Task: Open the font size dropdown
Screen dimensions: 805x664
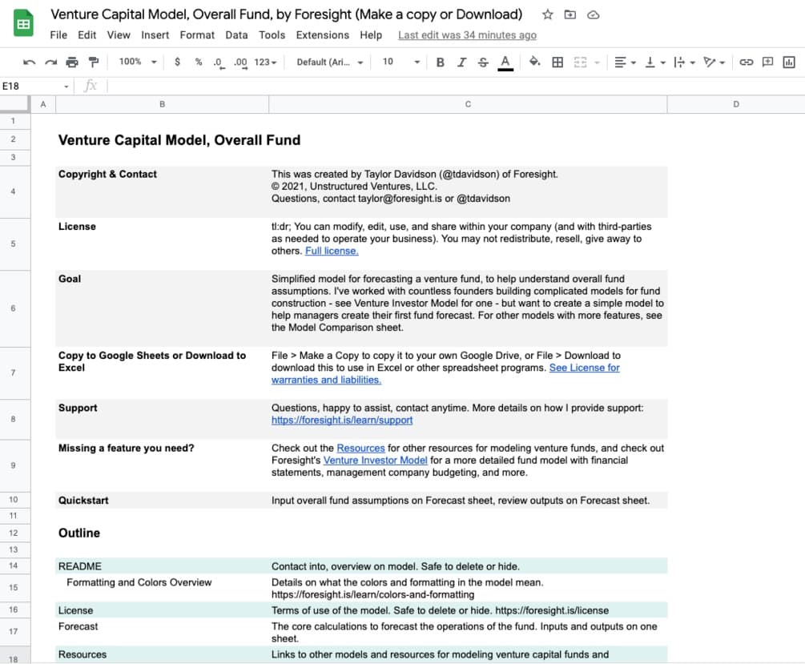Action: [x=400, y=62]
